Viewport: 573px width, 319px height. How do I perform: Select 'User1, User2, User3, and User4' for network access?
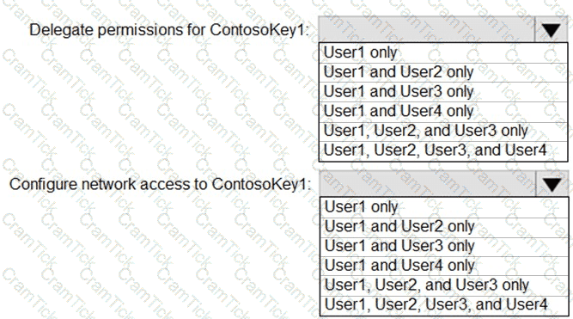click(x=444, y=305)
